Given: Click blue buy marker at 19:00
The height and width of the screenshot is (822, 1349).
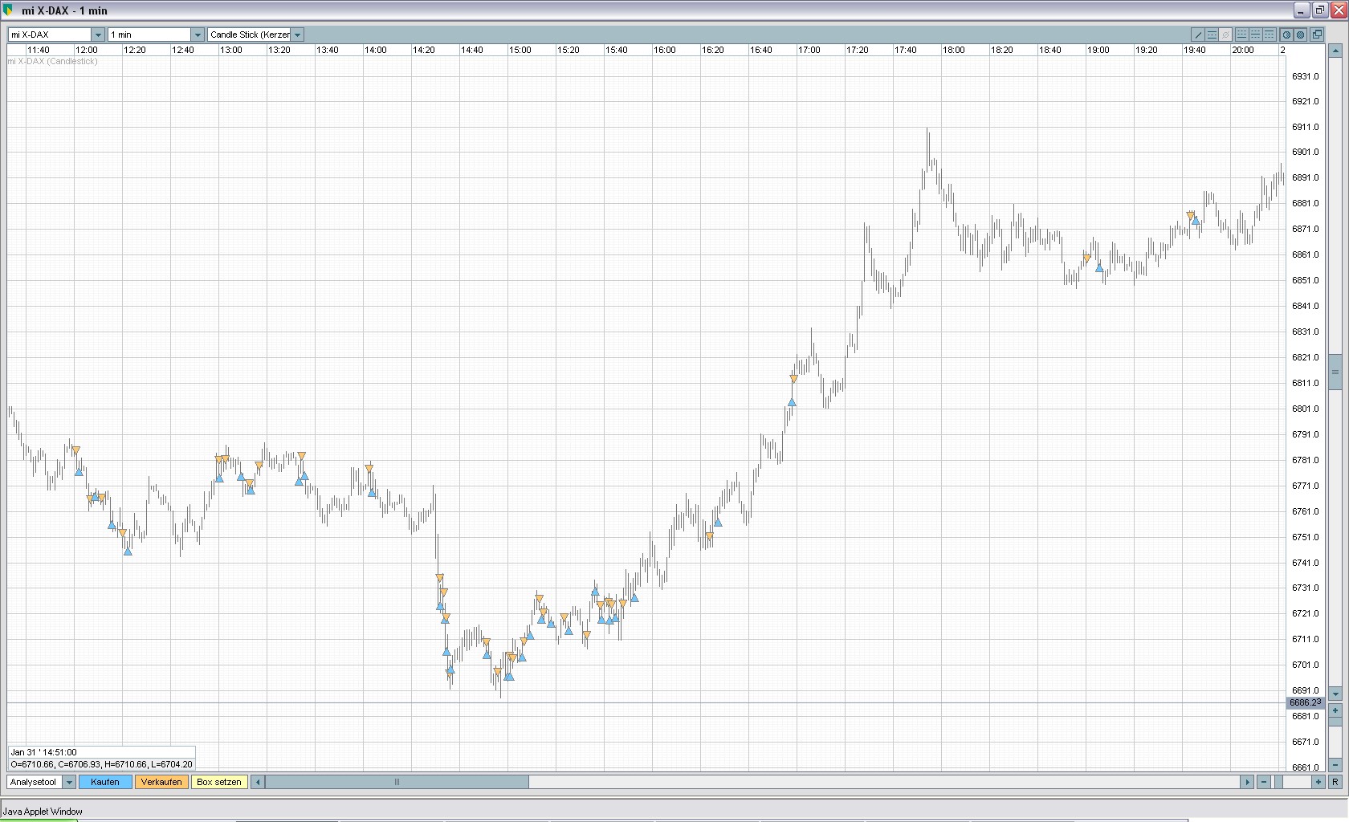Looking at the screenshot, I should (x=1099, y=267).
